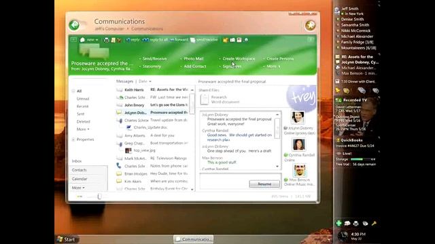Open the 7:30 Dinner with Client reminder

pos(355,81)
